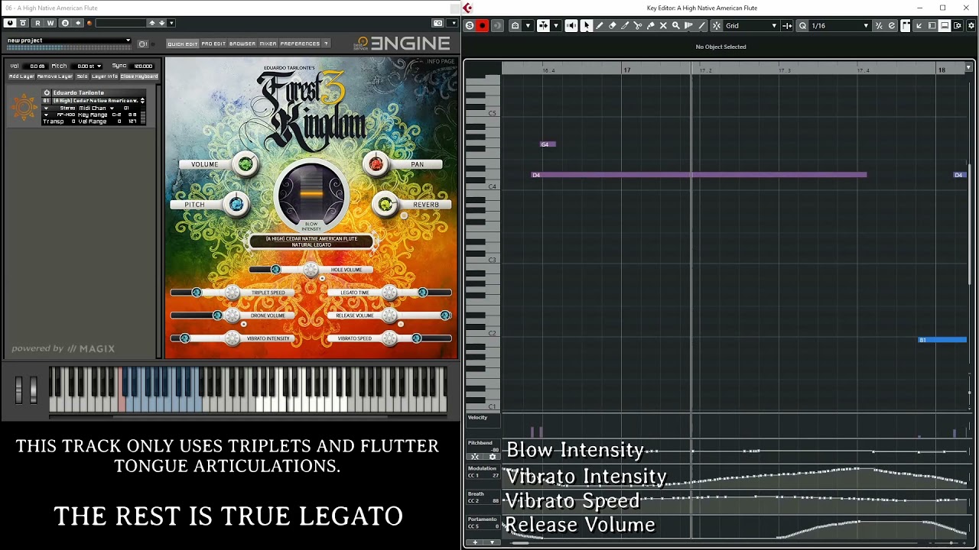Open the Preferences tab
Screen dimensions: 979x550
(300, 44)
